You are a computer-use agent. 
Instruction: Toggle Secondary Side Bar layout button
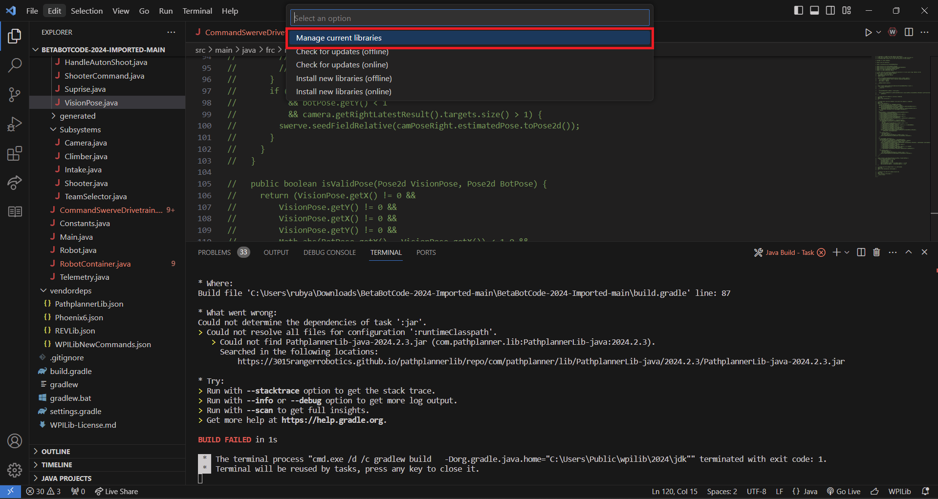(830, 11)
